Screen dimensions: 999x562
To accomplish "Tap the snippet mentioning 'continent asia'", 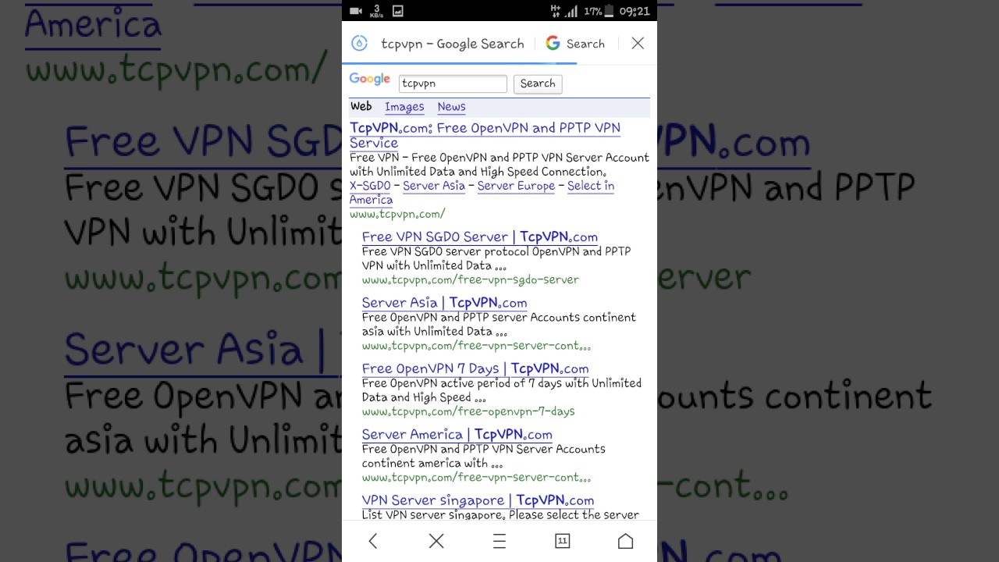I will pyautogui.click(x=499, y=324).
